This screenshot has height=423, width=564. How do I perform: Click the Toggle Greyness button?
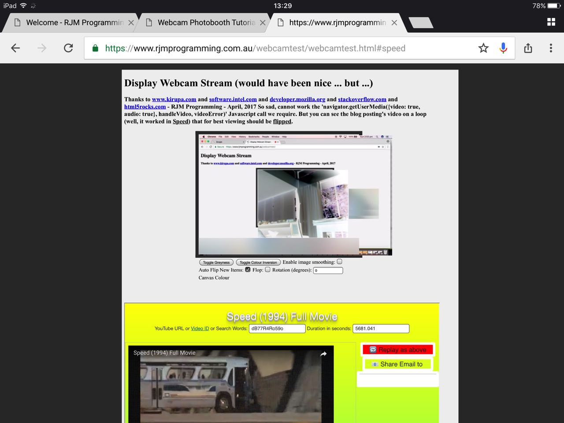pos(216,262)
